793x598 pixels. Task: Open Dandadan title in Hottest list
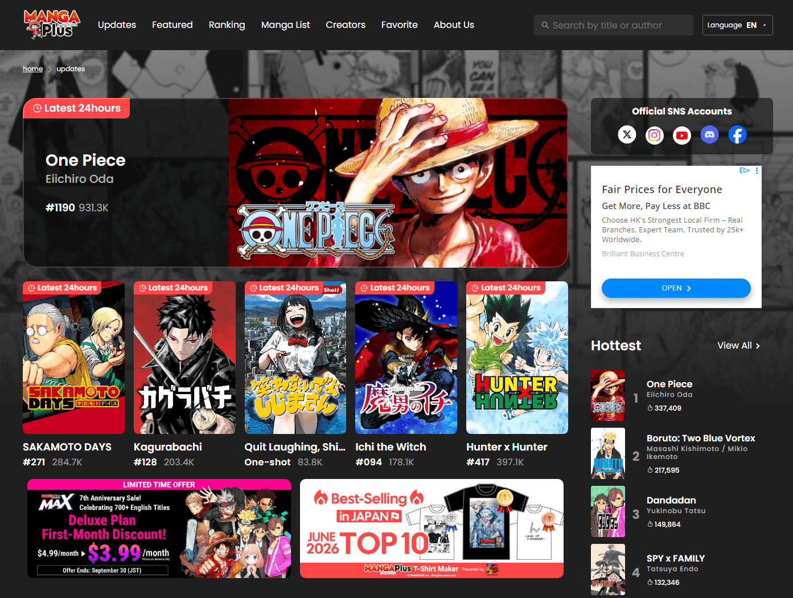[x=671, y=500]
